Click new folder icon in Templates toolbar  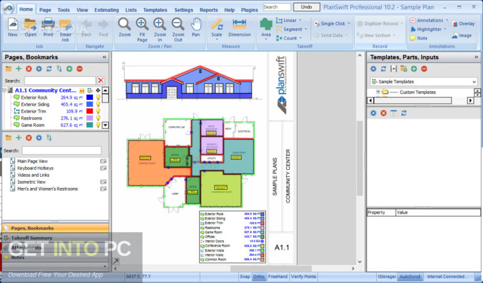point(404,69)
